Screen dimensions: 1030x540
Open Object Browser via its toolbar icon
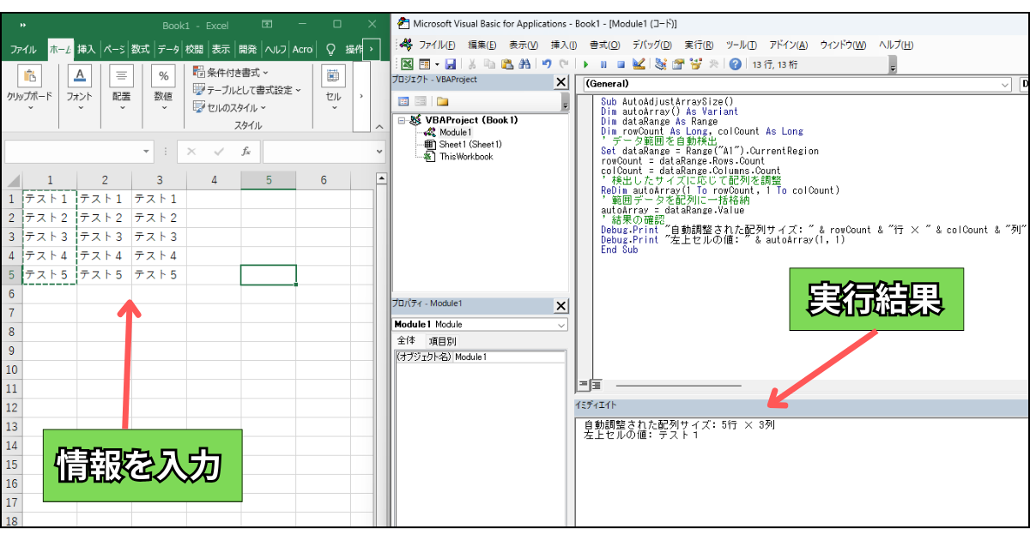pyautogui.click(x=695, y=64)
